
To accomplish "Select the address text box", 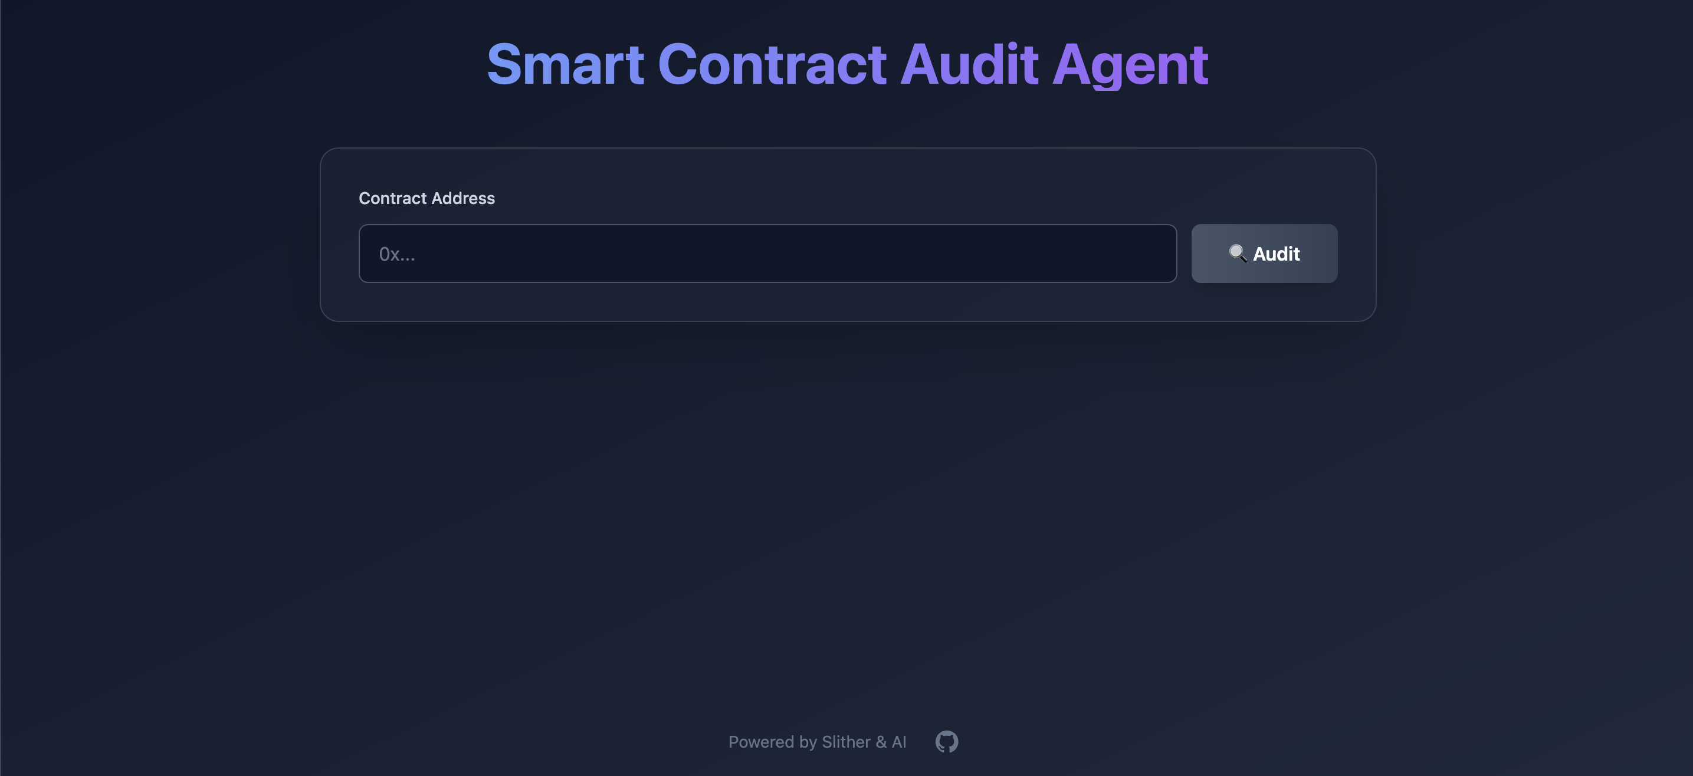I will [x=767, y=254].
